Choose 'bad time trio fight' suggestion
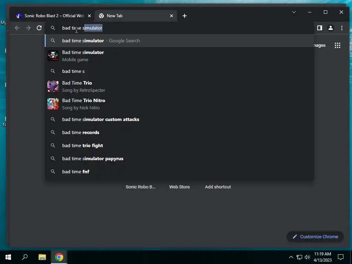Screen dimensions: 352x264 (x=179, y=145)
